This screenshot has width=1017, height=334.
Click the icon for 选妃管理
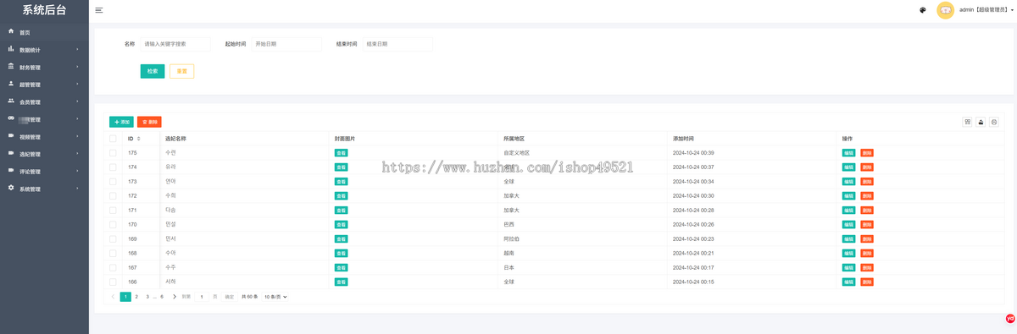(x=10, y=154)
